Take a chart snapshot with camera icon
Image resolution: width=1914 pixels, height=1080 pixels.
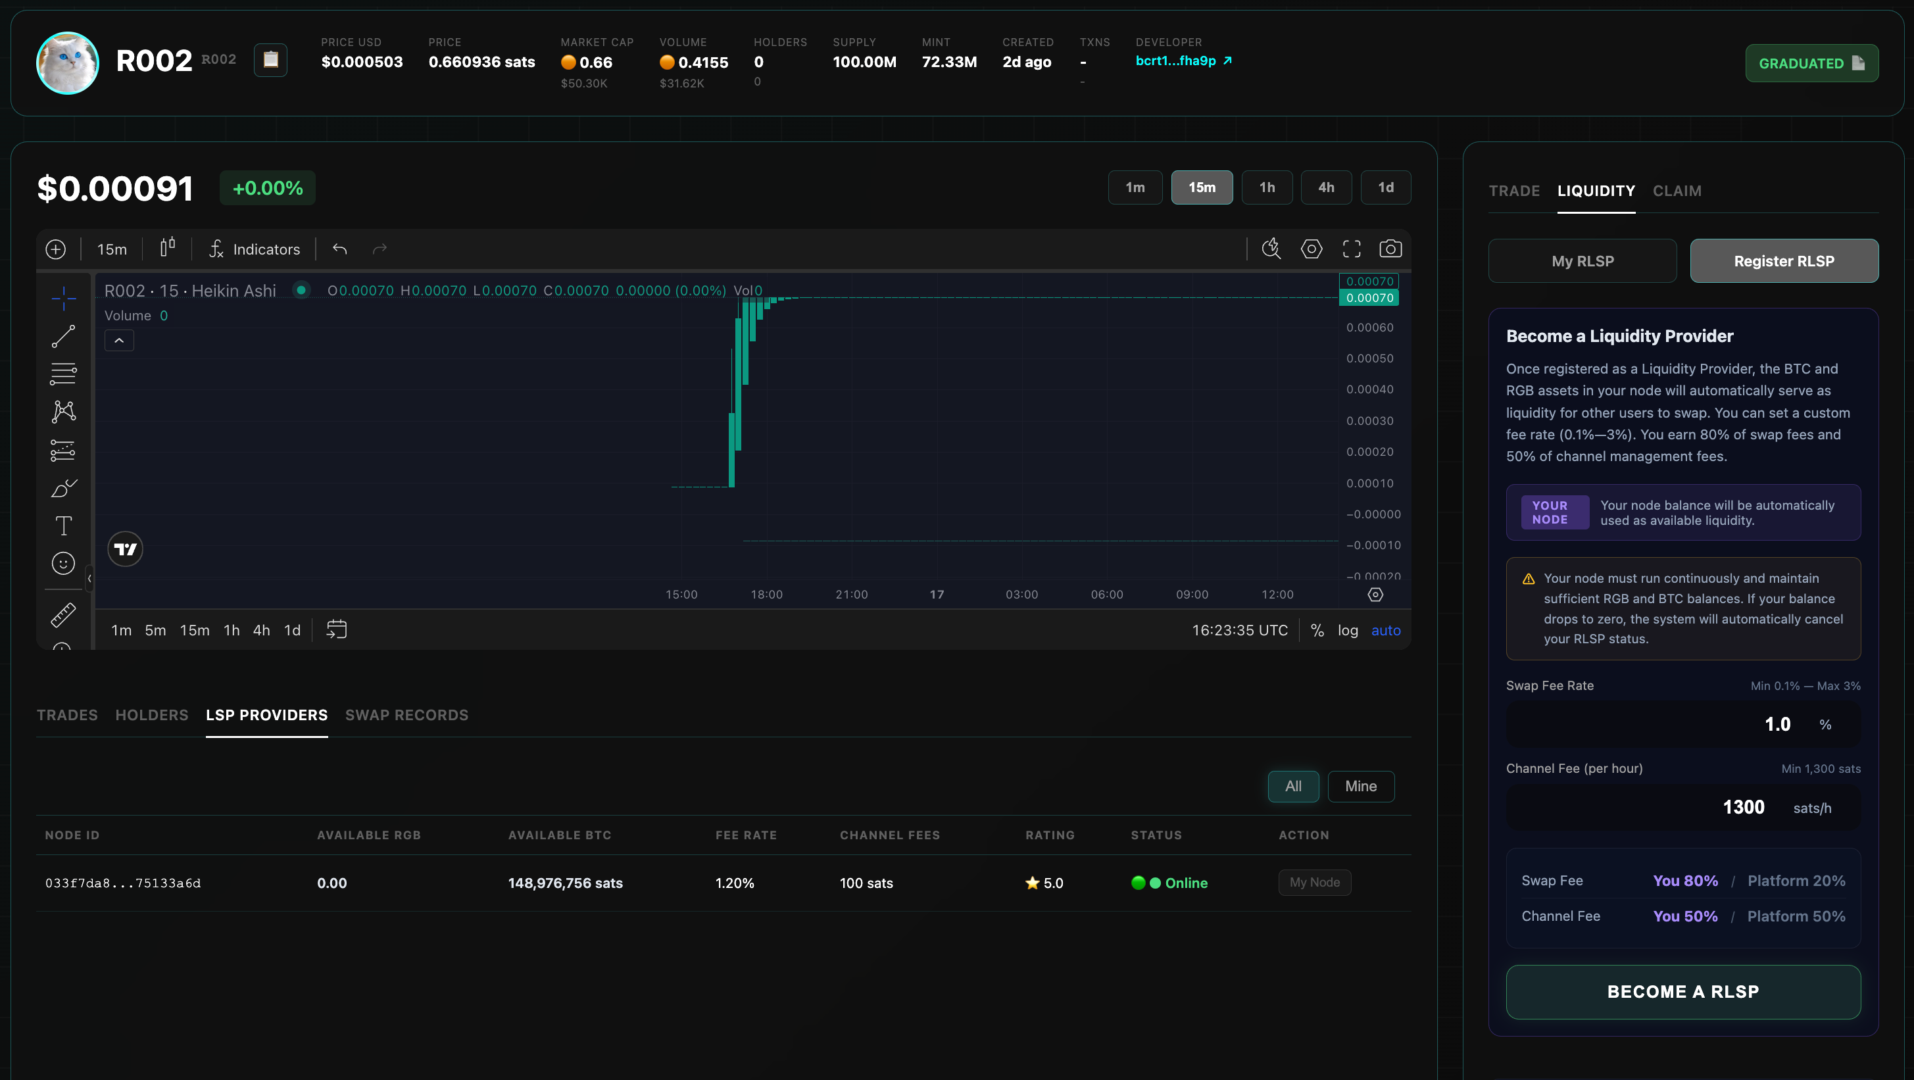click(x=1390, y=249)
